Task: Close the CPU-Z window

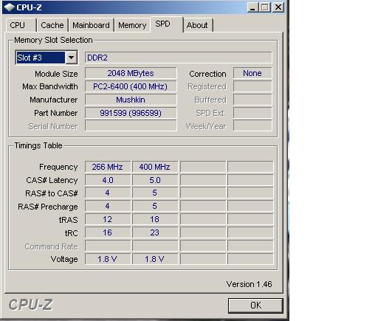Action: coord(278,7)
